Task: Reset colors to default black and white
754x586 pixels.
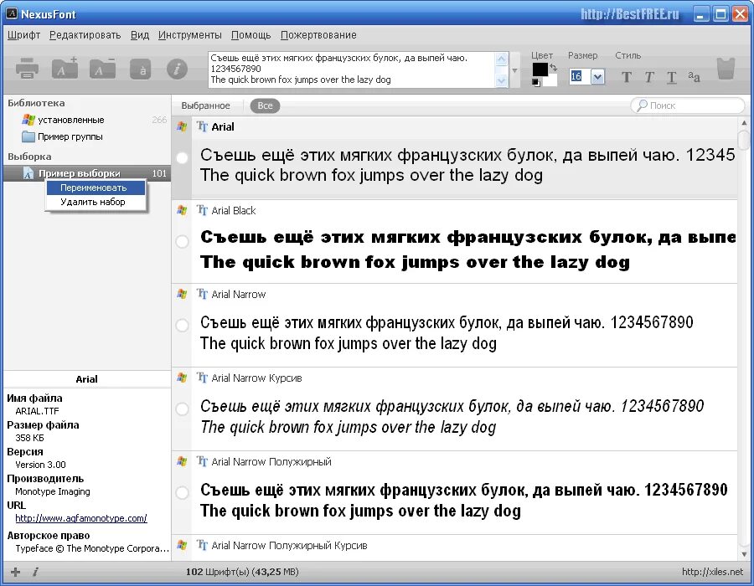Action: (x=535, y=83)
